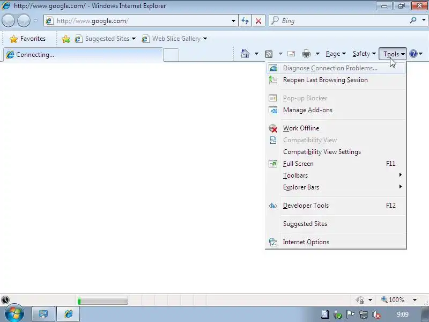
Task: Open the Print options dropdown arrow
Action: point(317,54)
